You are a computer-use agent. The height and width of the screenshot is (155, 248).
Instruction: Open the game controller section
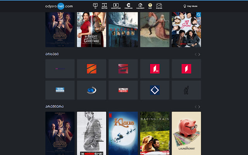coord(159,6)
